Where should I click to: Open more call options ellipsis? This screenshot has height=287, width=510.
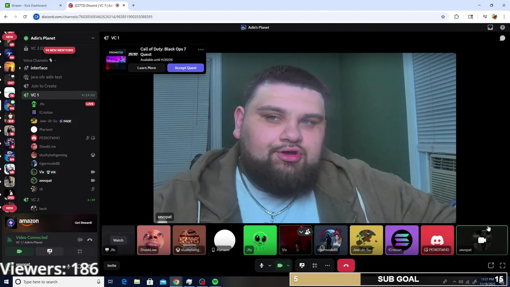(x=328, y=265)
